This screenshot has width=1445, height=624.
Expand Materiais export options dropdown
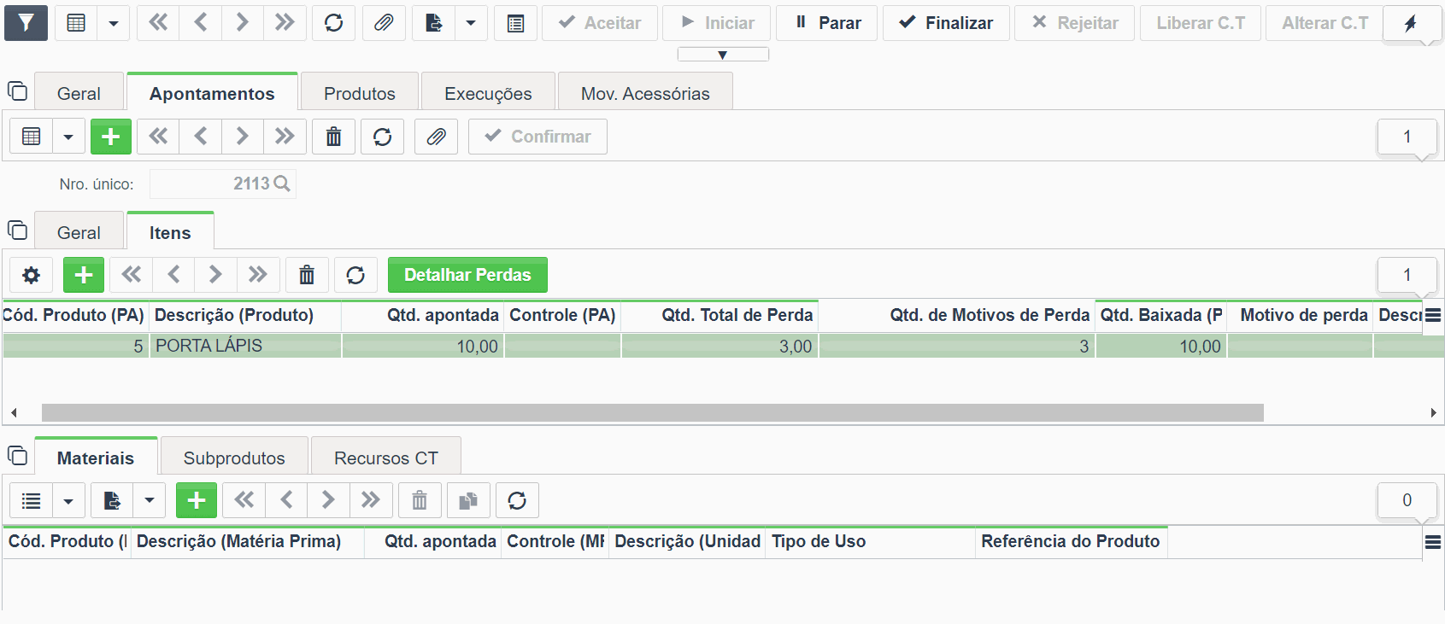(x=150, y=500)
